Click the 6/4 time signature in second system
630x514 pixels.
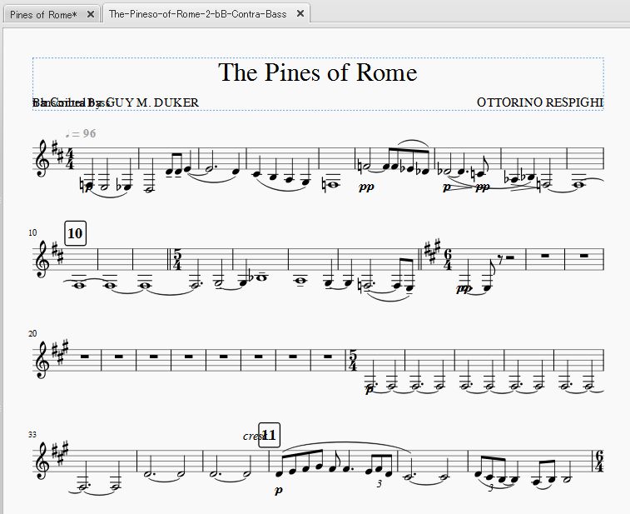click(x=448, y=260)
